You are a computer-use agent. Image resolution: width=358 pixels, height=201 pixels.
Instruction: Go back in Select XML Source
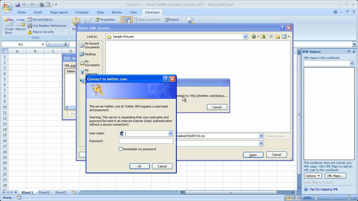(x=253, y=37)
